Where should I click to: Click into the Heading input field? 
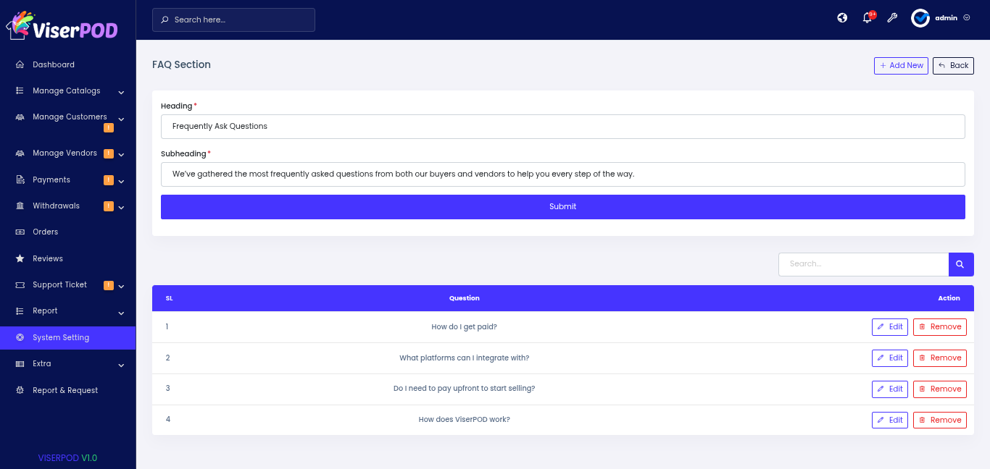(x=562, y=126)
